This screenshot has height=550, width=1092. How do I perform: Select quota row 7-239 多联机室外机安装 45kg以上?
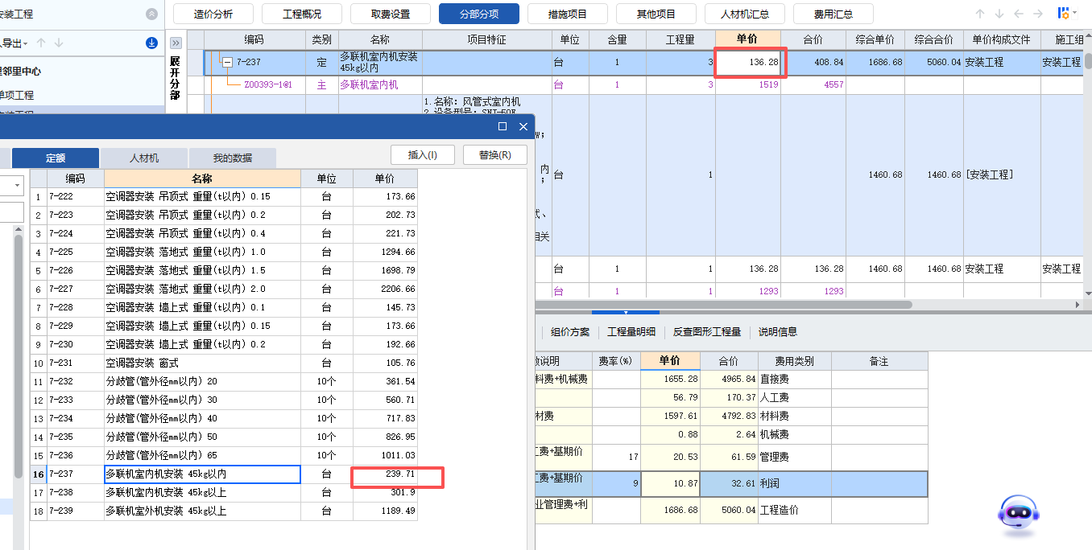(224, 511)
